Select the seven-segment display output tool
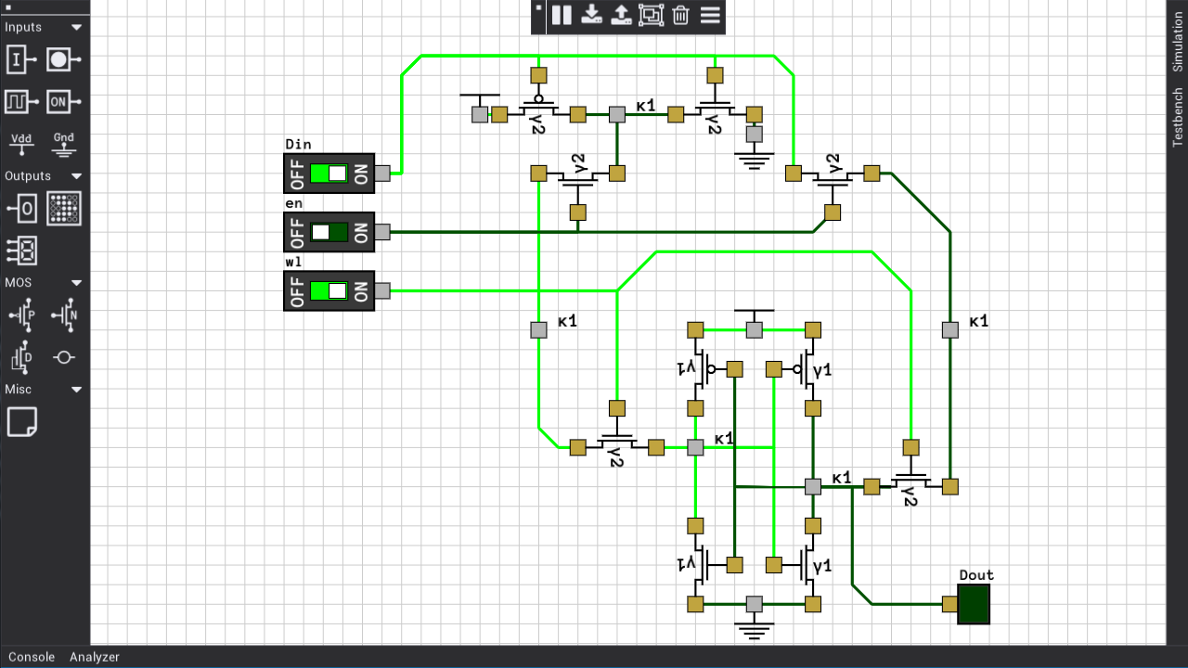1188x668 pixels. (21, 250)
